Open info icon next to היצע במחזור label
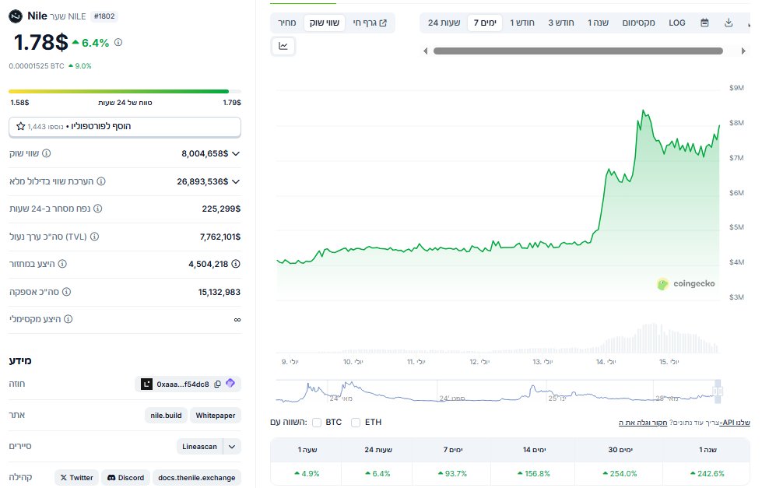 [x=62, y=264]
